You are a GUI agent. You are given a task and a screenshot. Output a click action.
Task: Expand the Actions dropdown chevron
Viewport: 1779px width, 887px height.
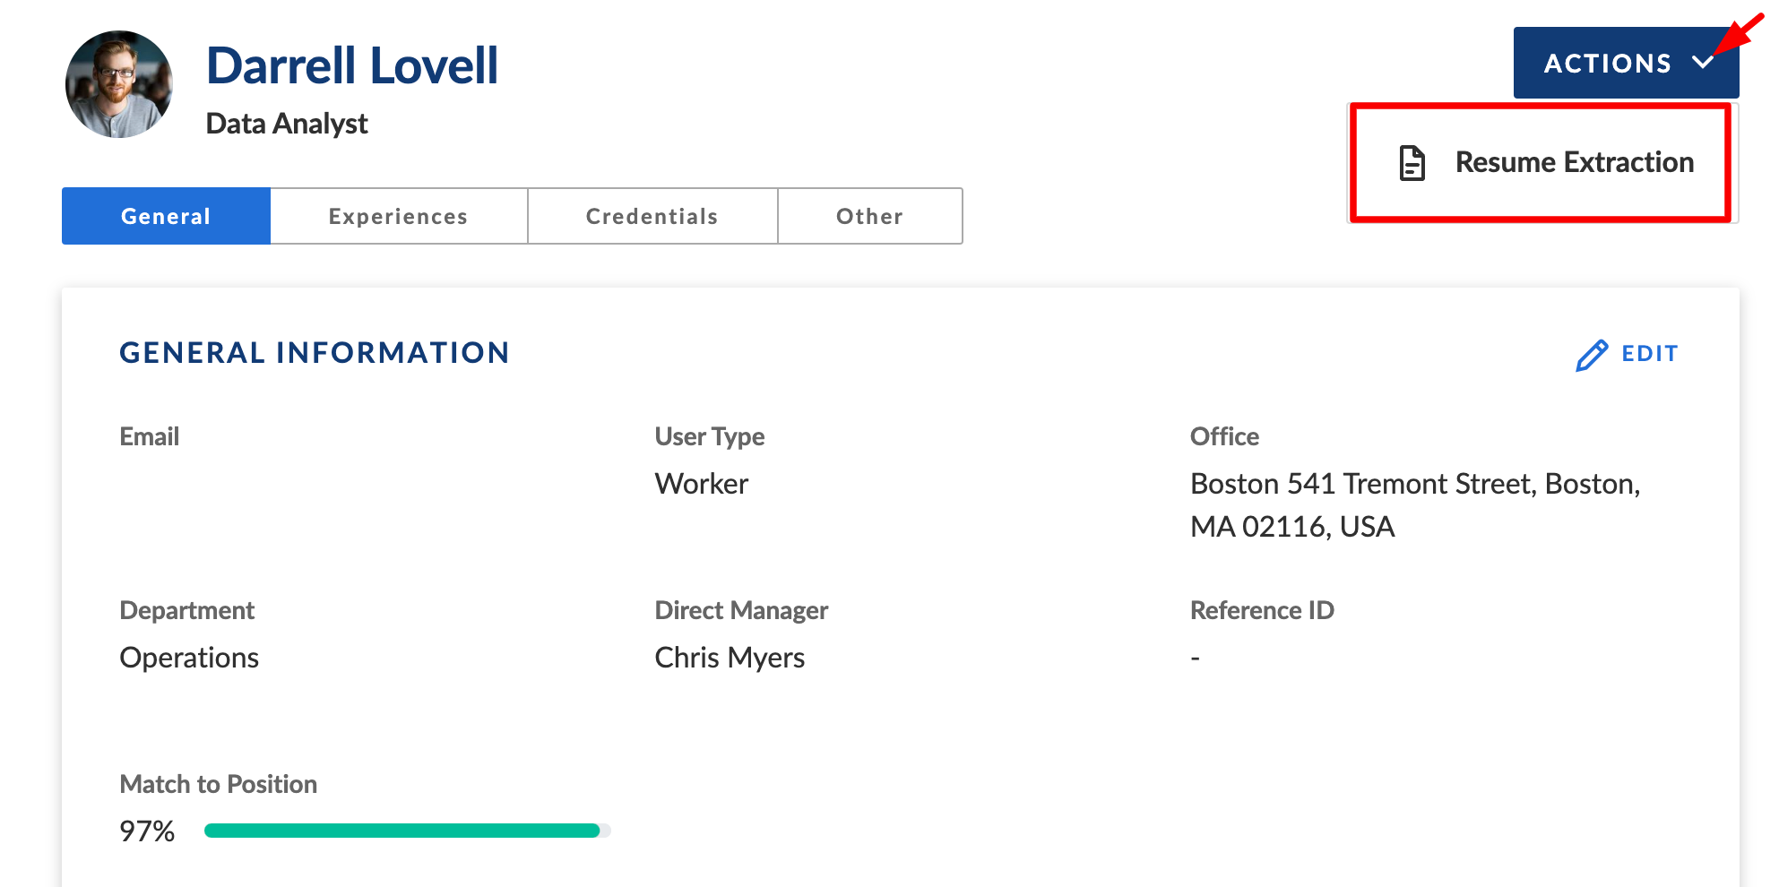point(1703,63)
